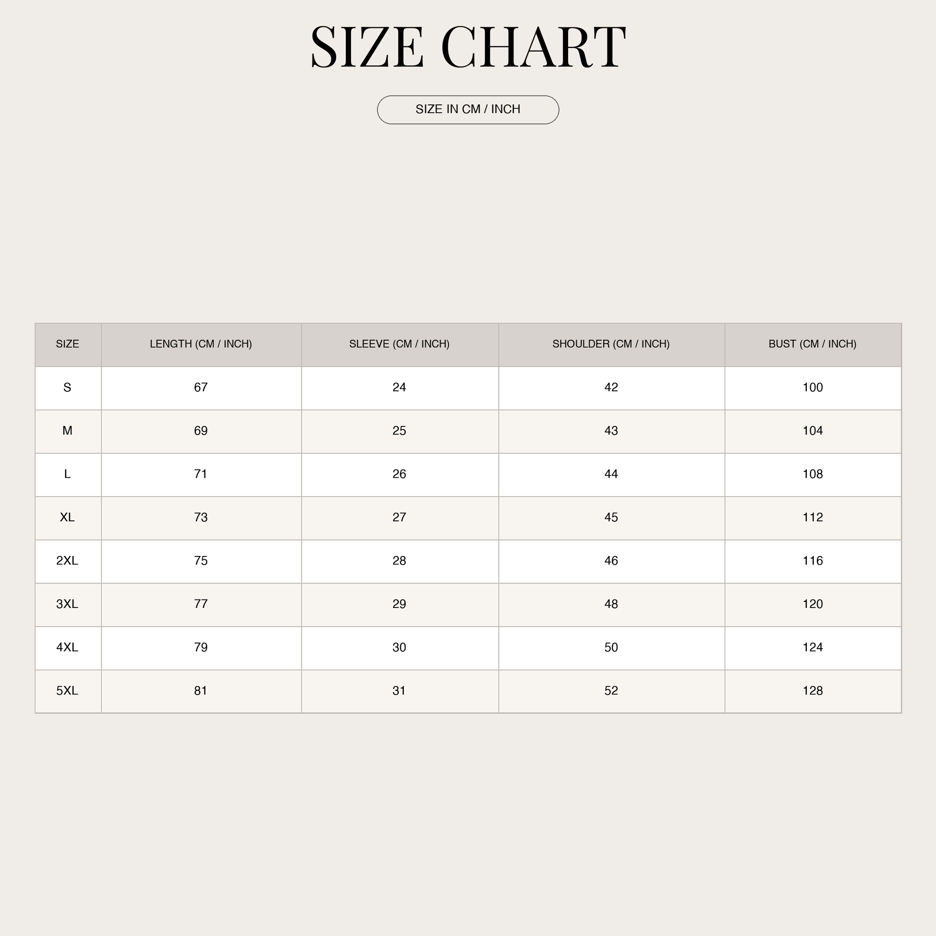936x936 pixels.
Task: Select the LENGTH (CM / INCH) header
Action: tap(201, 344)
